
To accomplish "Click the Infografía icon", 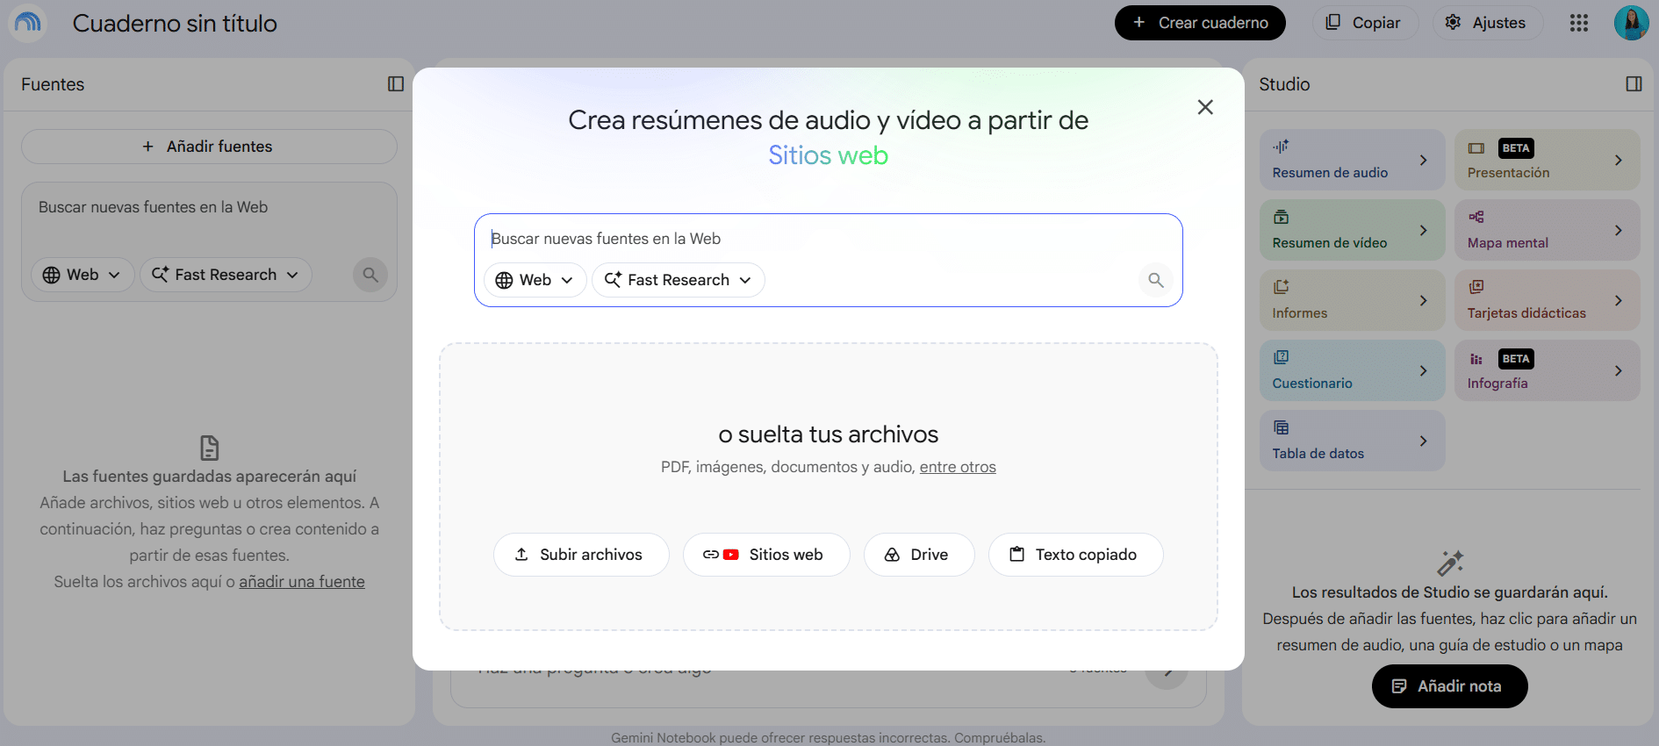I will click(x=1476, y=359).
